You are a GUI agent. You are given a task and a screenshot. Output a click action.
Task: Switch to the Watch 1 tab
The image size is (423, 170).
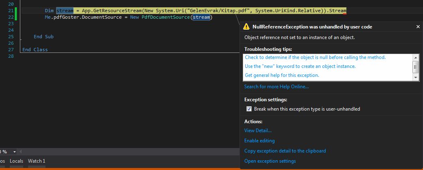coord(37,161)
